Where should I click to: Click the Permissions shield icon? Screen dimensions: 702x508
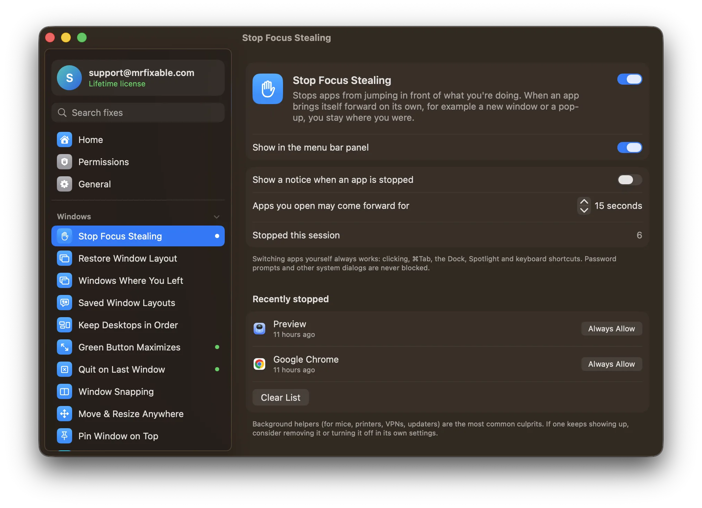tap(65, 162)
